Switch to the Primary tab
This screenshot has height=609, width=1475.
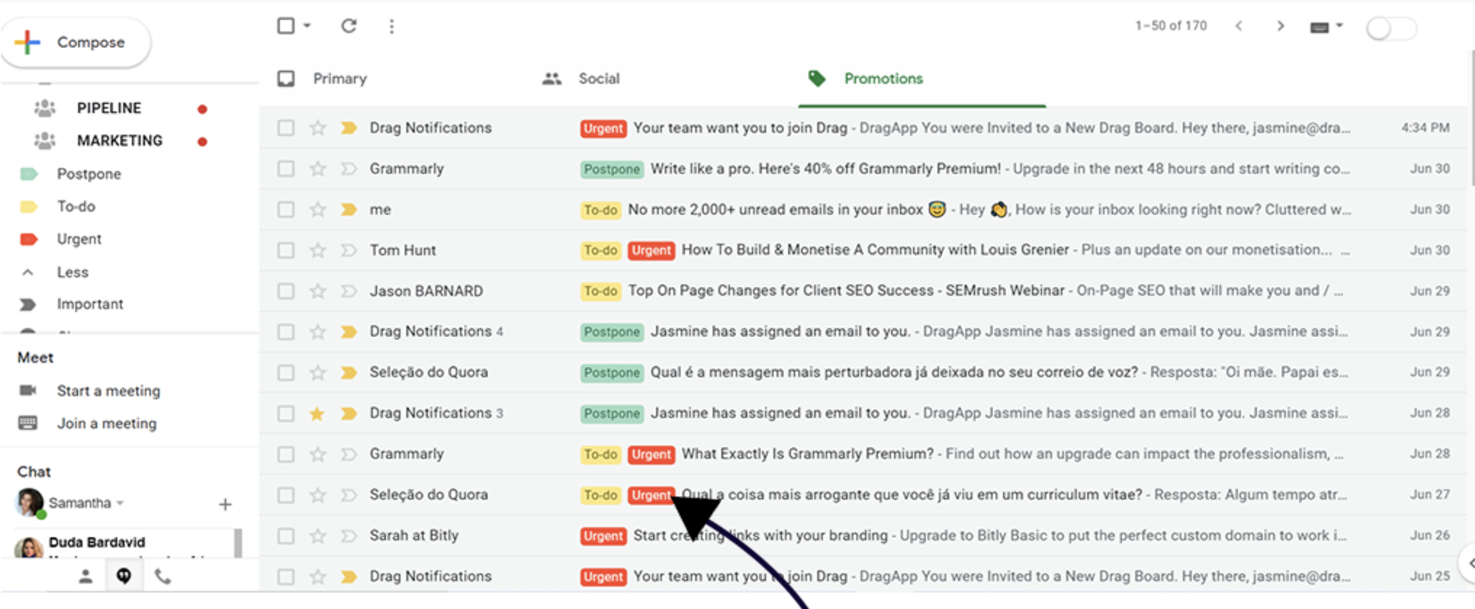tap(339, 78)
